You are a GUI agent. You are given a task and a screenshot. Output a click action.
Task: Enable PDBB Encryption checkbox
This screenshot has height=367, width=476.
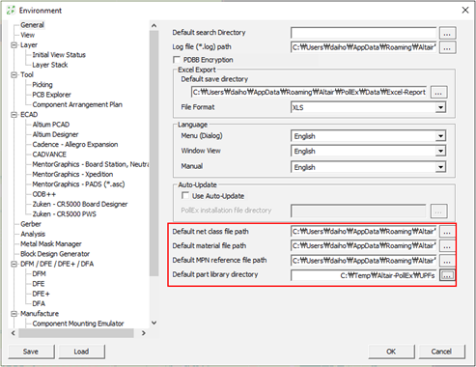coord(177,60)
